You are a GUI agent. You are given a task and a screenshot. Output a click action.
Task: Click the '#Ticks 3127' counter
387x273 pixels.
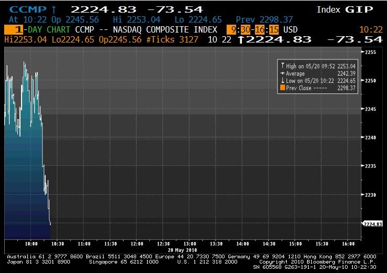(x=172, y=40)
